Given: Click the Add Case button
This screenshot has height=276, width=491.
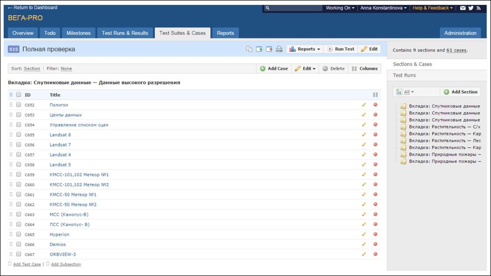Looking at the screenshot, I should [x=274, y=69].
